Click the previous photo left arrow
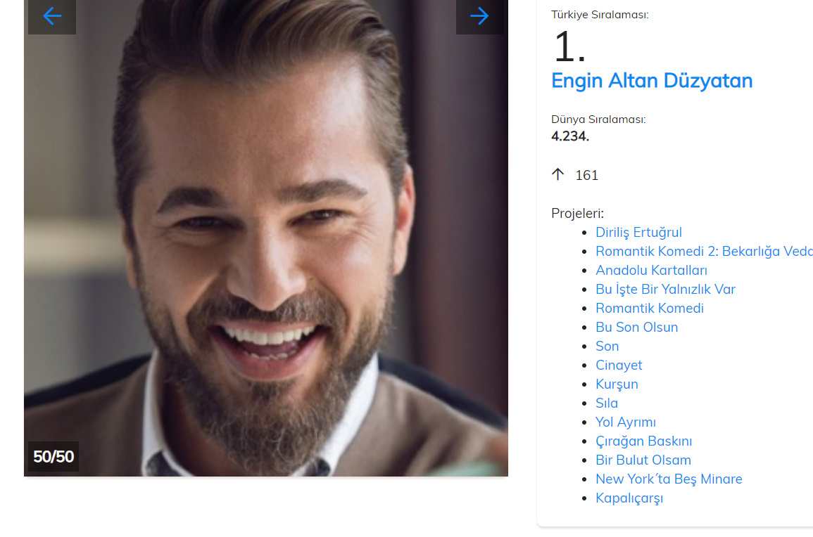Image resolution: width=813 pixels, height=537 pixels. coord(52,16)
